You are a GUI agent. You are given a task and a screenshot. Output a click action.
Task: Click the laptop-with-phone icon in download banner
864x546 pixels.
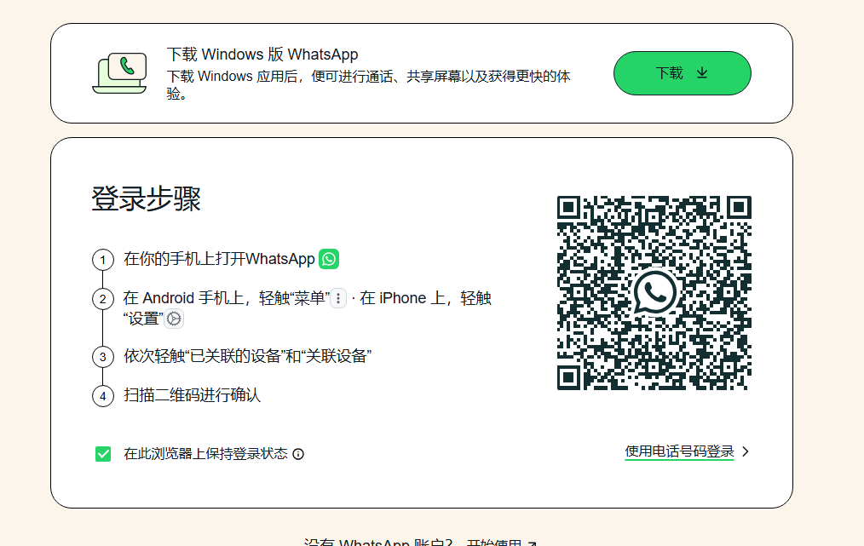(x=119, y=73)
